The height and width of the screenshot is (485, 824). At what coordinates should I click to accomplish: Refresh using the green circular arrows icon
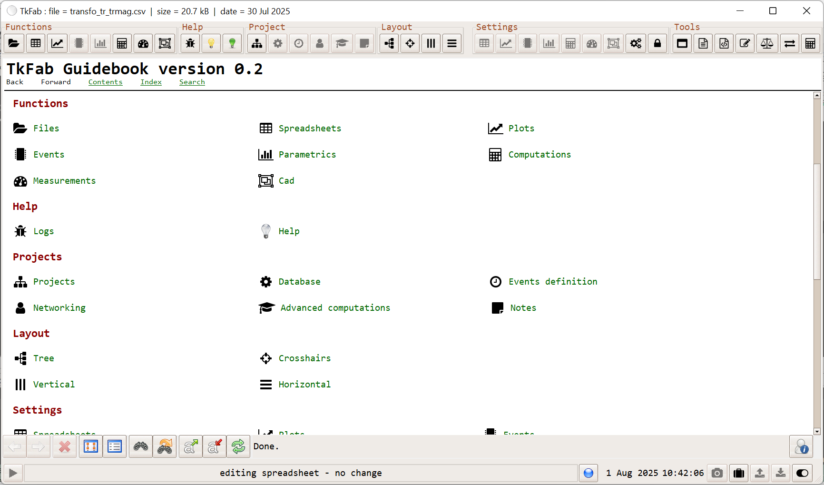[238, 446]
